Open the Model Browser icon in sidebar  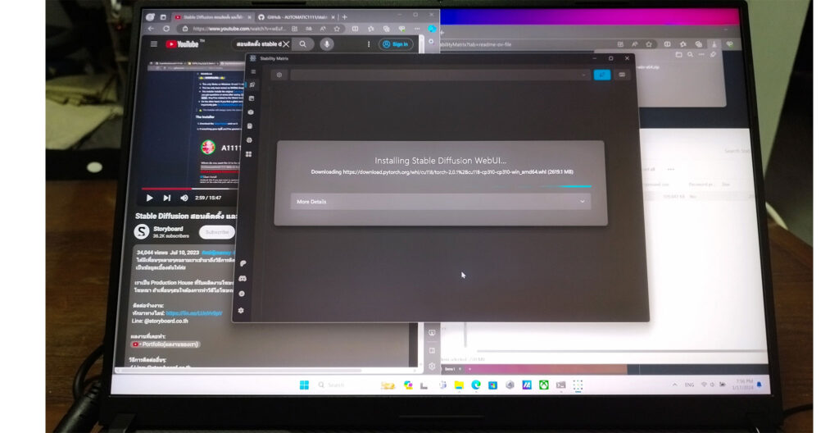[250, 126]
